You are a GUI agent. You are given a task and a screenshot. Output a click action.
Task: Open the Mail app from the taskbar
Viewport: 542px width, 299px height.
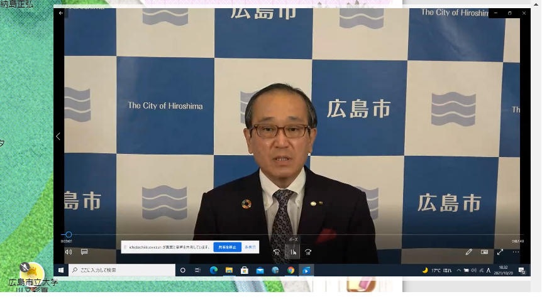[x=260, y=270]
